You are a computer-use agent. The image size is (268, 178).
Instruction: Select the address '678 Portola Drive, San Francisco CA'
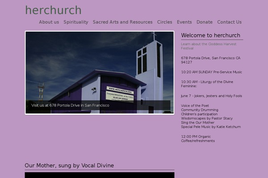click(210, 58)
